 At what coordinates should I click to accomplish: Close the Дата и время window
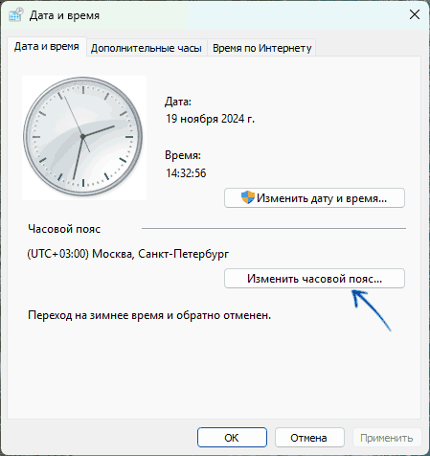[x=415, y=14]
